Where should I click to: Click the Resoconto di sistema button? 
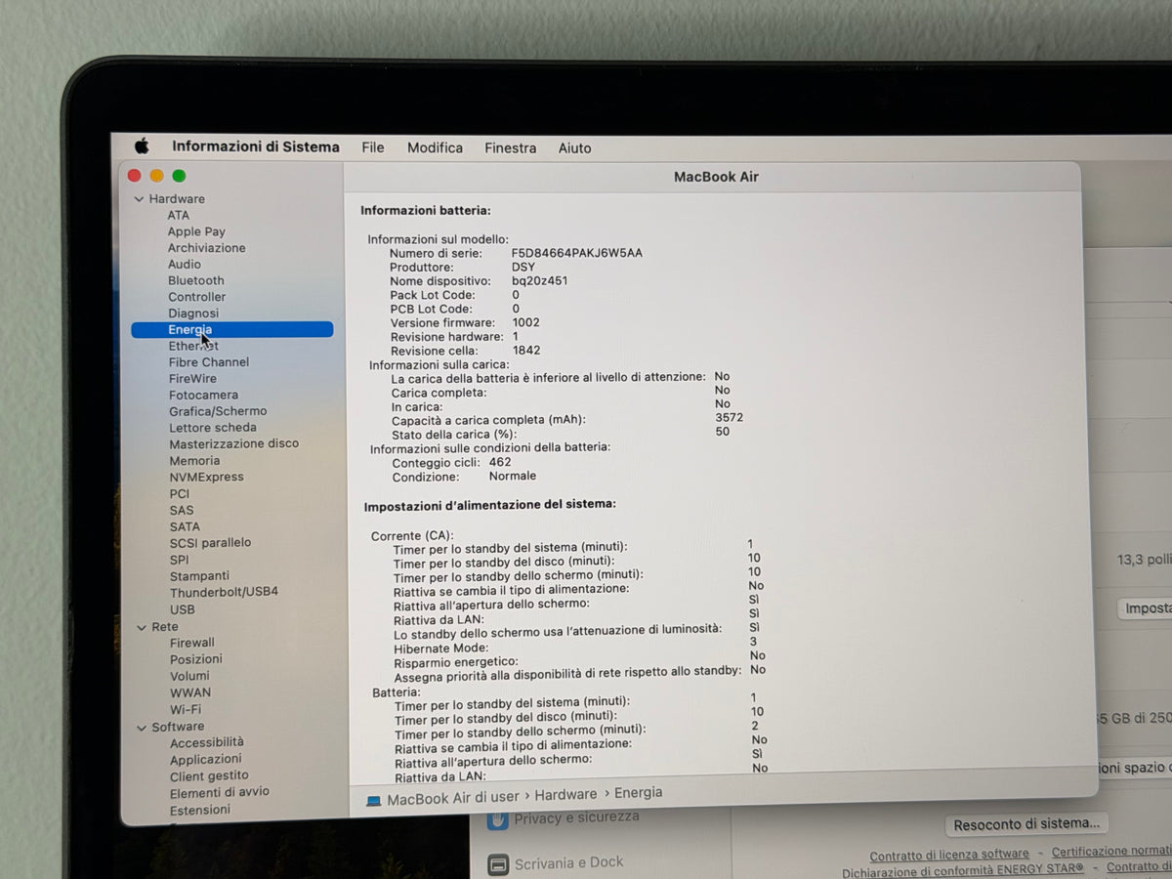tap(1027, 824)
